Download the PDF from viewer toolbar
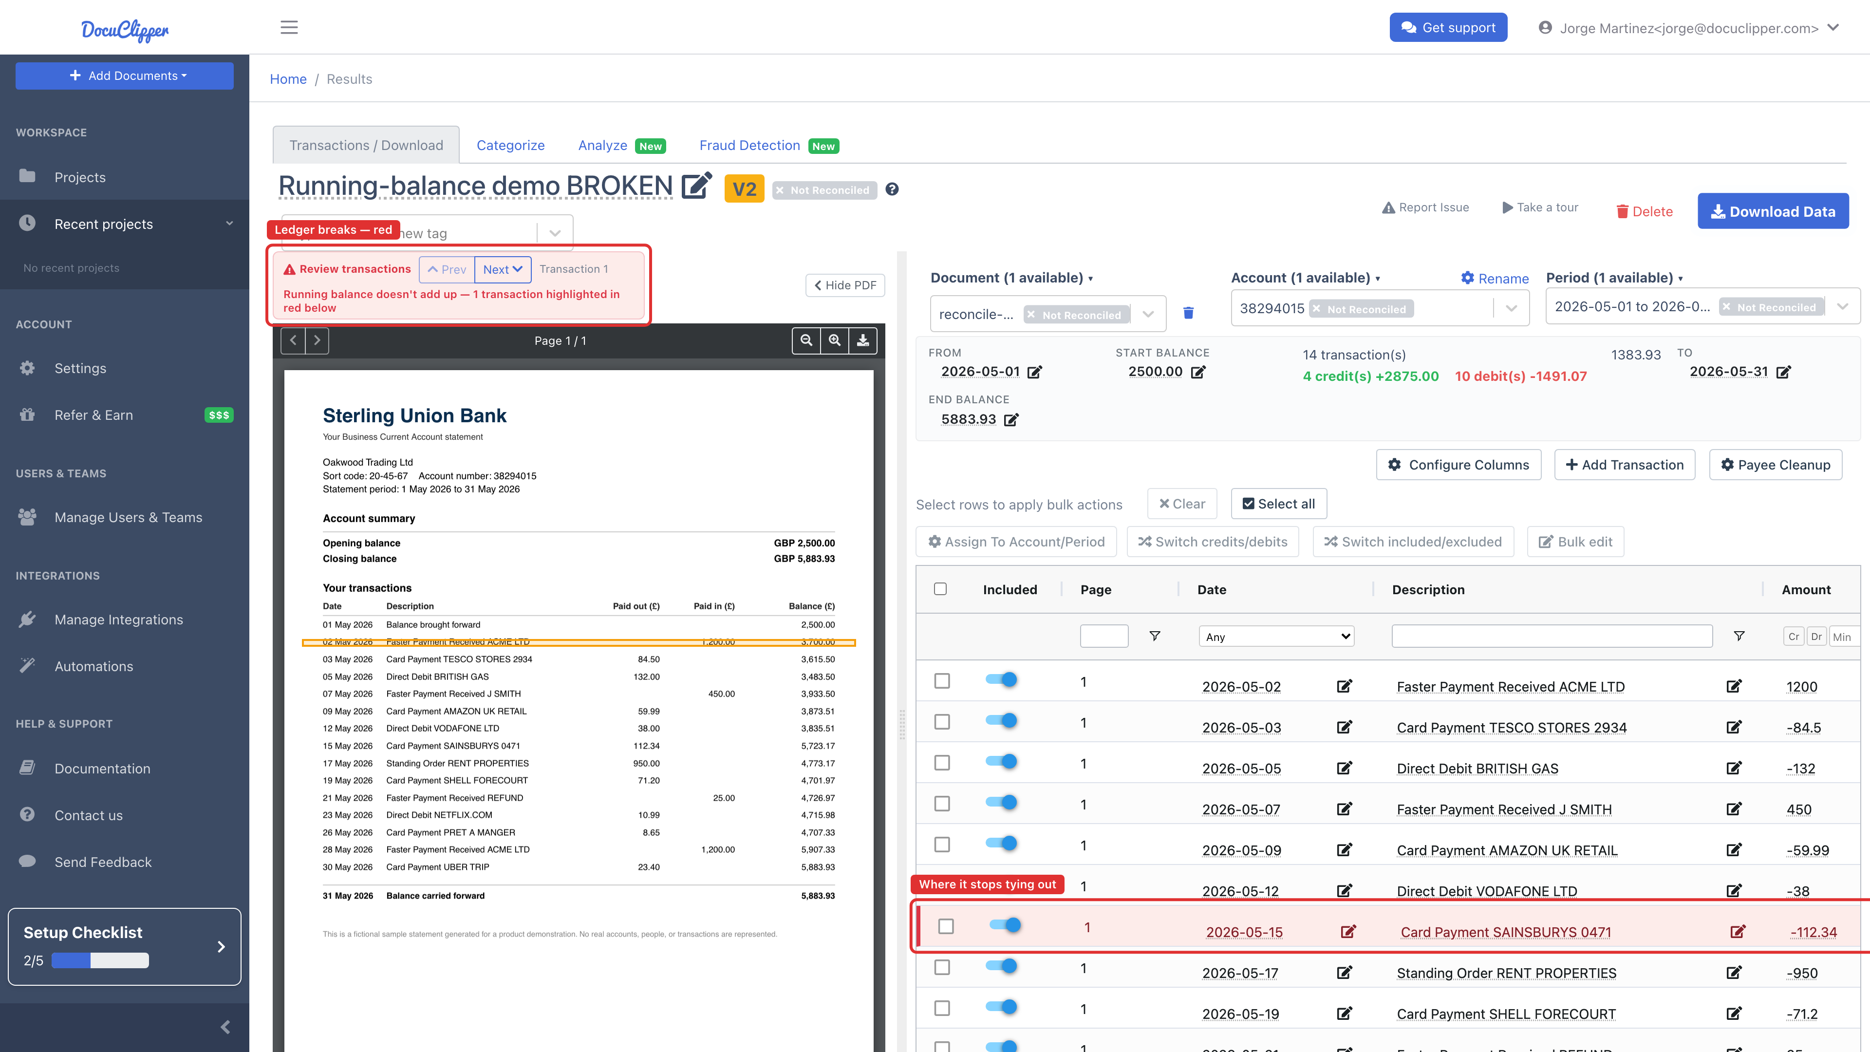Image resolution: width=1870 pixels, height=1052 pixels. tap(863, 340)
